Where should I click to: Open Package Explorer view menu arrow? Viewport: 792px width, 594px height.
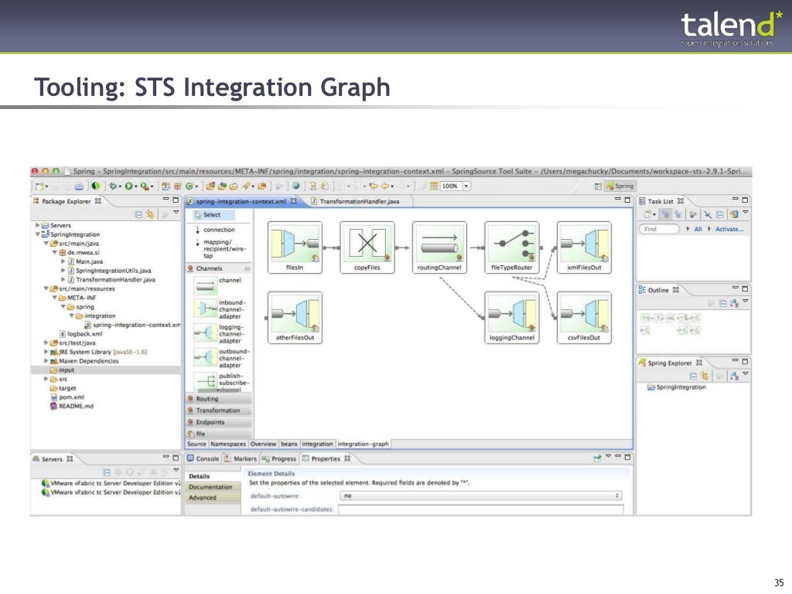tap(176, 213)
